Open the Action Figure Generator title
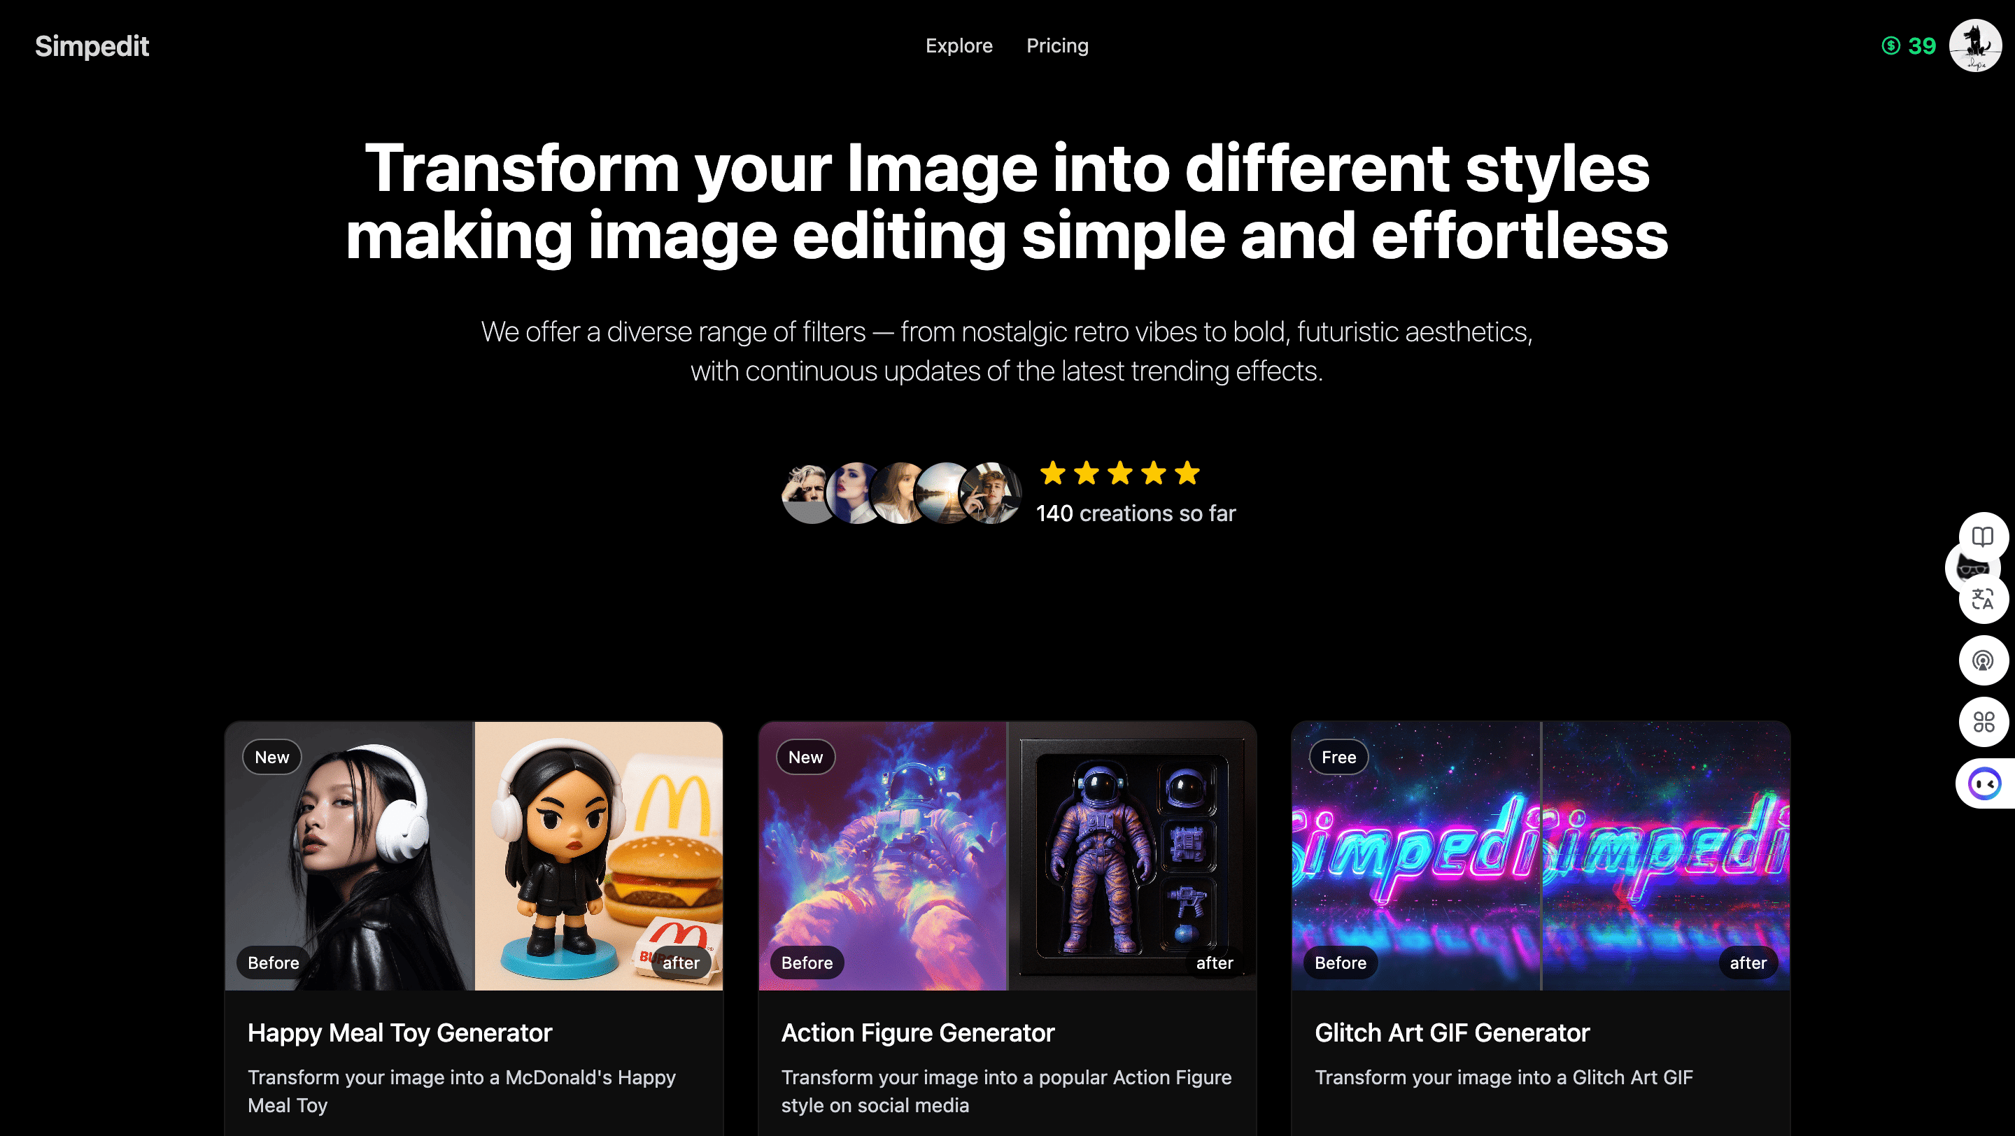This screenshot has width=2015, height=1136. (917, 1032)
